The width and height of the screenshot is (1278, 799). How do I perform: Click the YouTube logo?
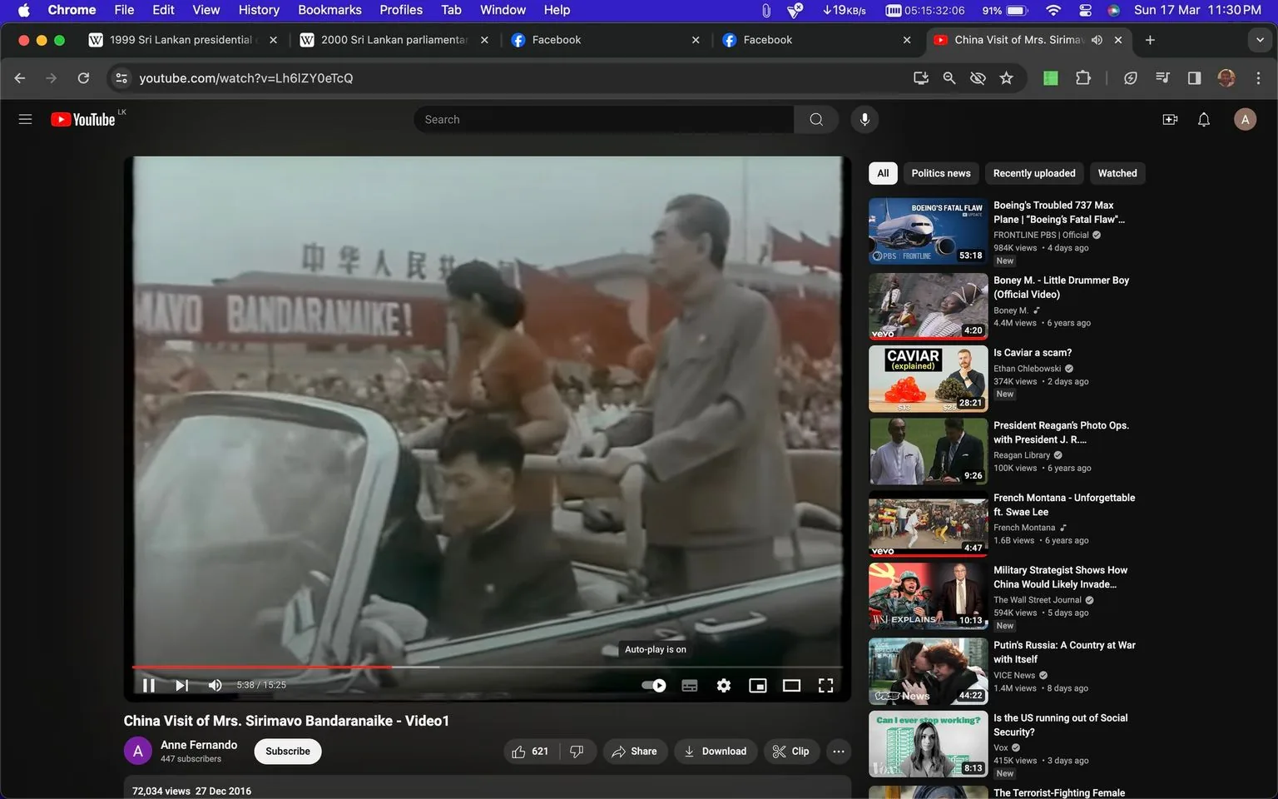[82, 118]
